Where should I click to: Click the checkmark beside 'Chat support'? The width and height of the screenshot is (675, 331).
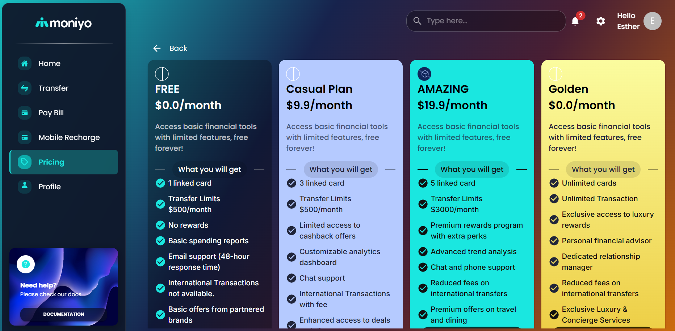tap(292, 278)
